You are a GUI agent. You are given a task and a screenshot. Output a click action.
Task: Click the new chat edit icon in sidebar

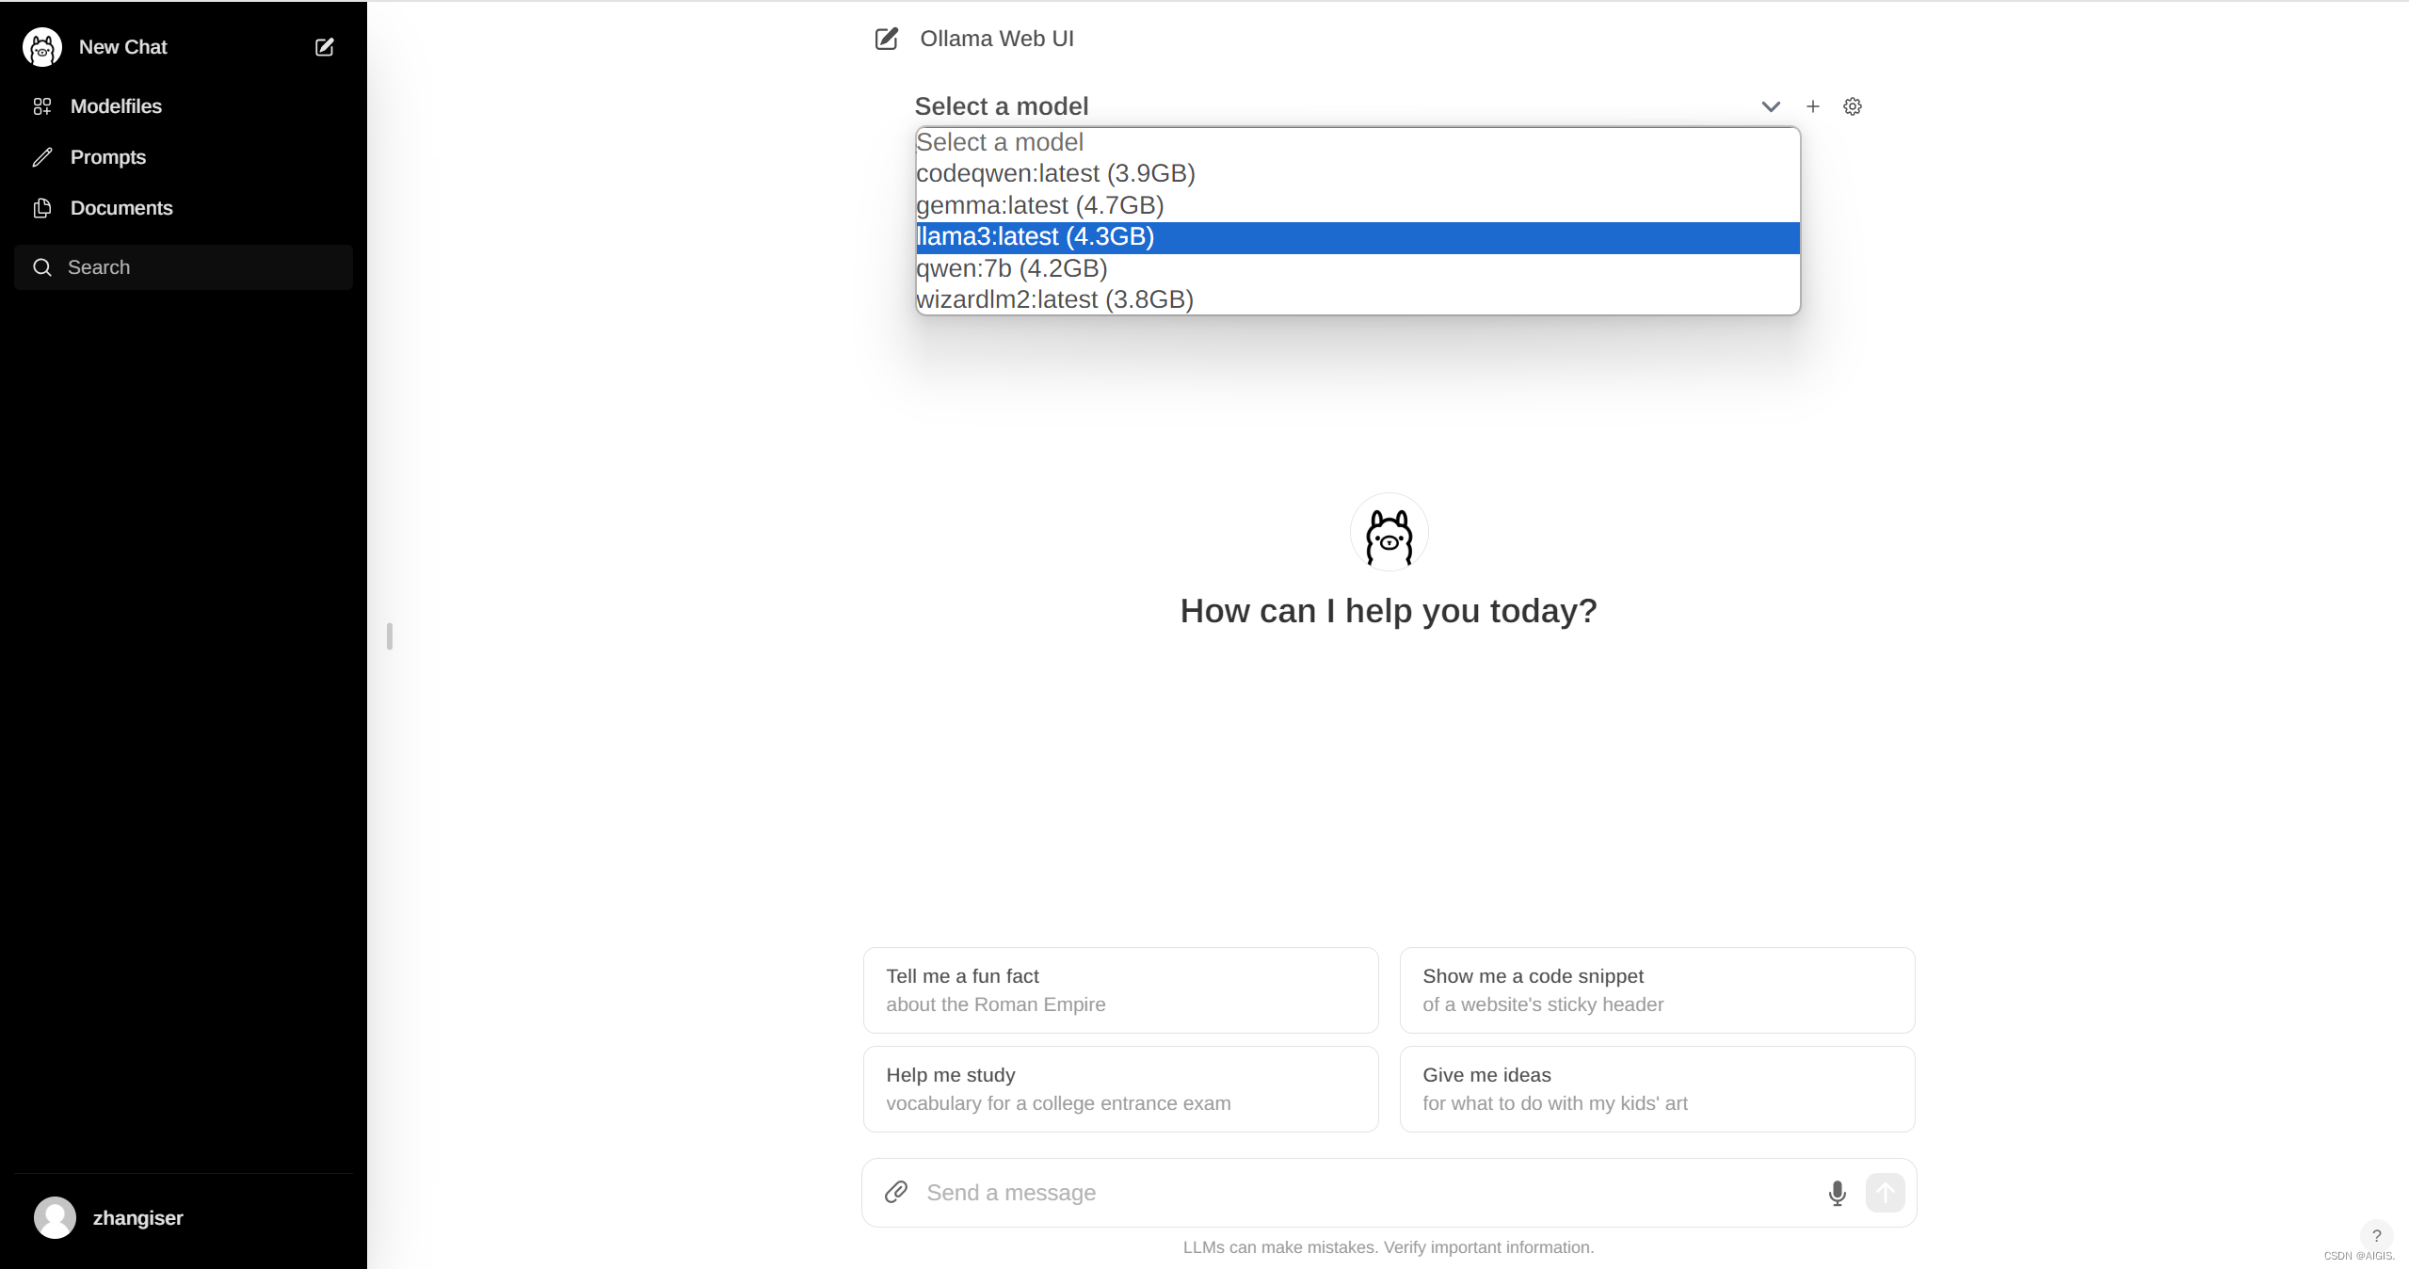324,47
